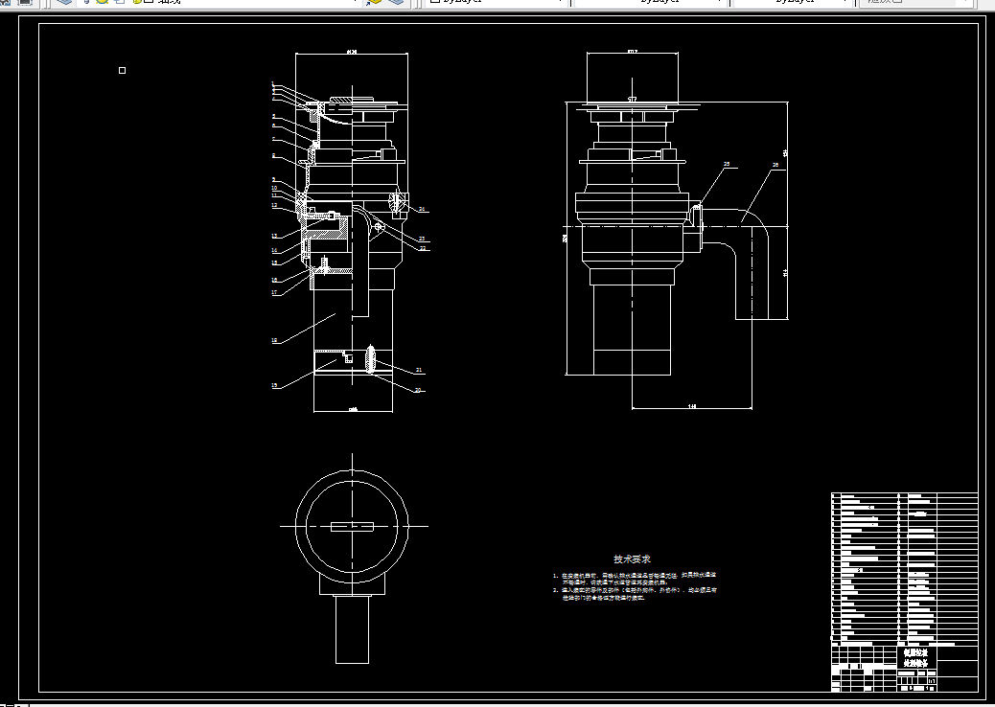Select balloon label 20 in the section view
Image resolution: width=995 pixels, height=707 pixels.
(418, 390)
